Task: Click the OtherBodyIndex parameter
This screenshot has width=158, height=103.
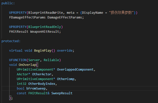Action: point(42,84)
